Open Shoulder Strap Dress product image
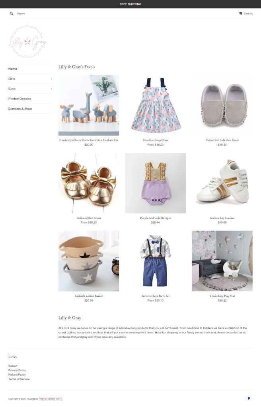The height and width of the screenshot is (407, 261). pyautogui.click(x=155, y=105)
